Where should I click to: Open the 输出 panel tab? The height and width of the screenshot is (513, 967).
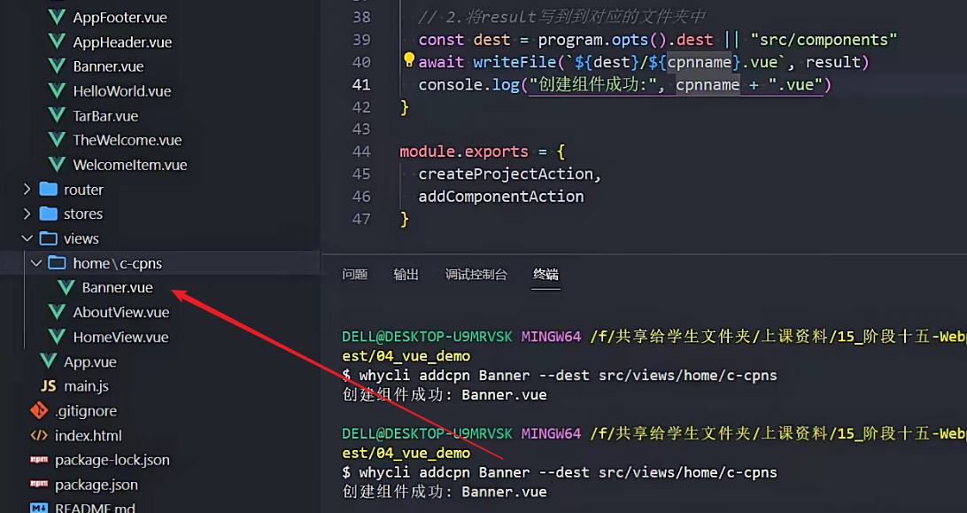(406, 275)
